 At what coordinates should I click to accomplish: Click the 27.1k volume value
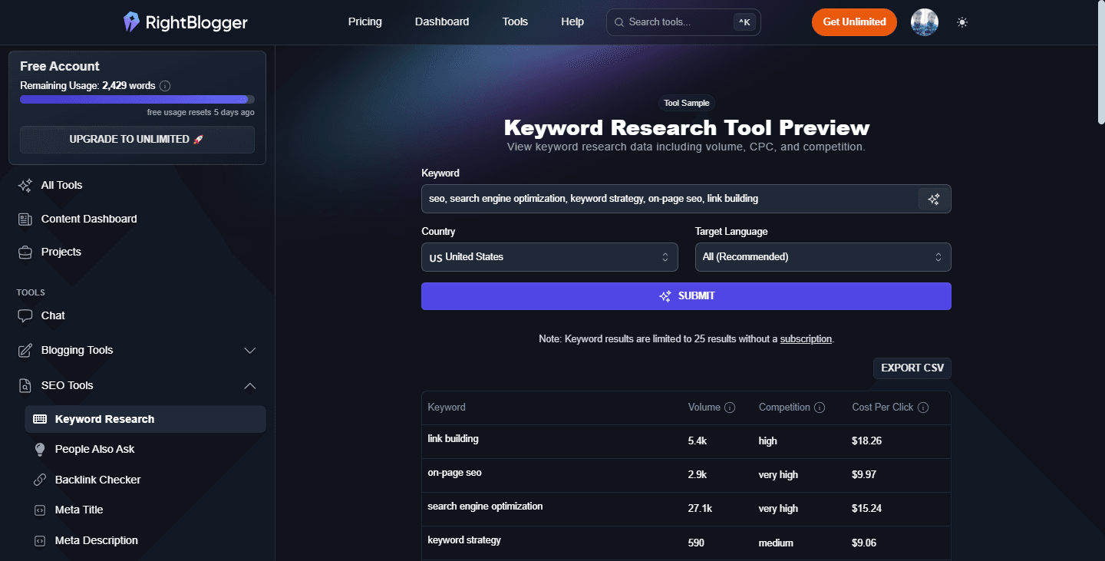click(x=700, y=509)
